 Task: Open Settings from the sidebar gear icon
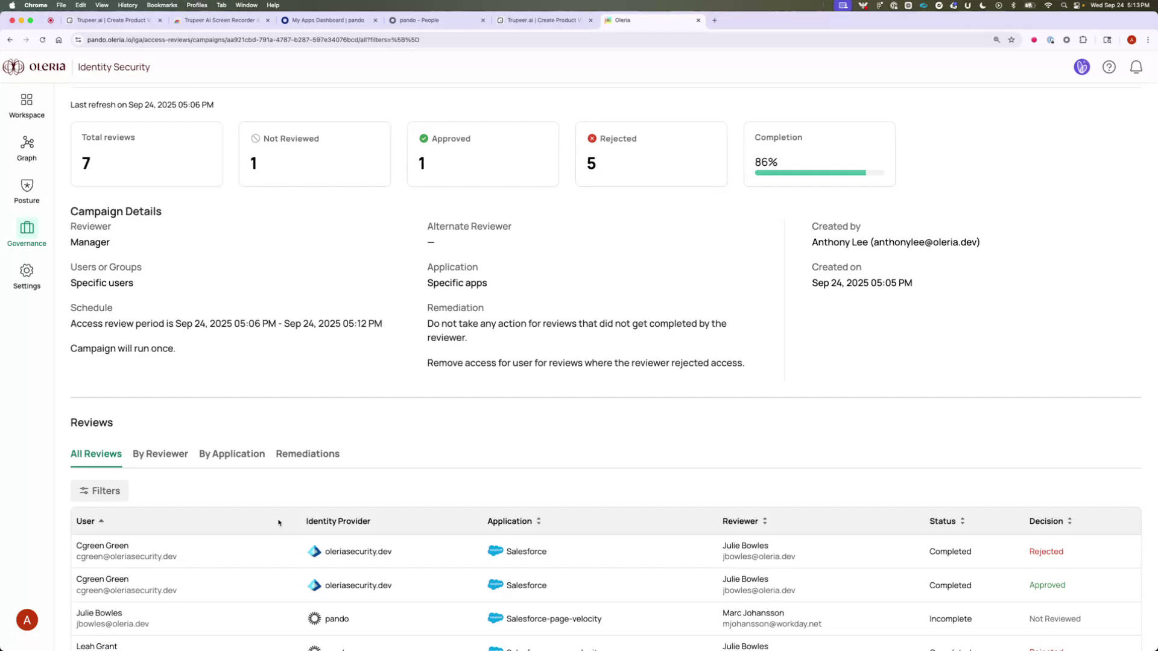tap(27, 276)
